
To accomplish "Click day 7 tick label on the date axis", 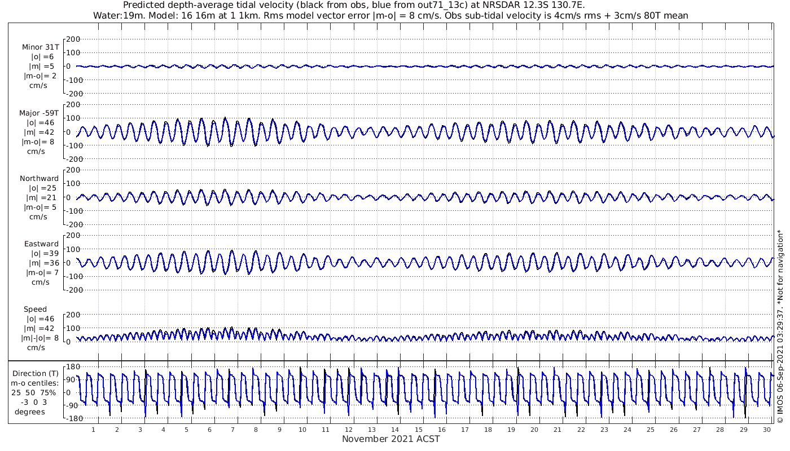I will click(232, 430).
